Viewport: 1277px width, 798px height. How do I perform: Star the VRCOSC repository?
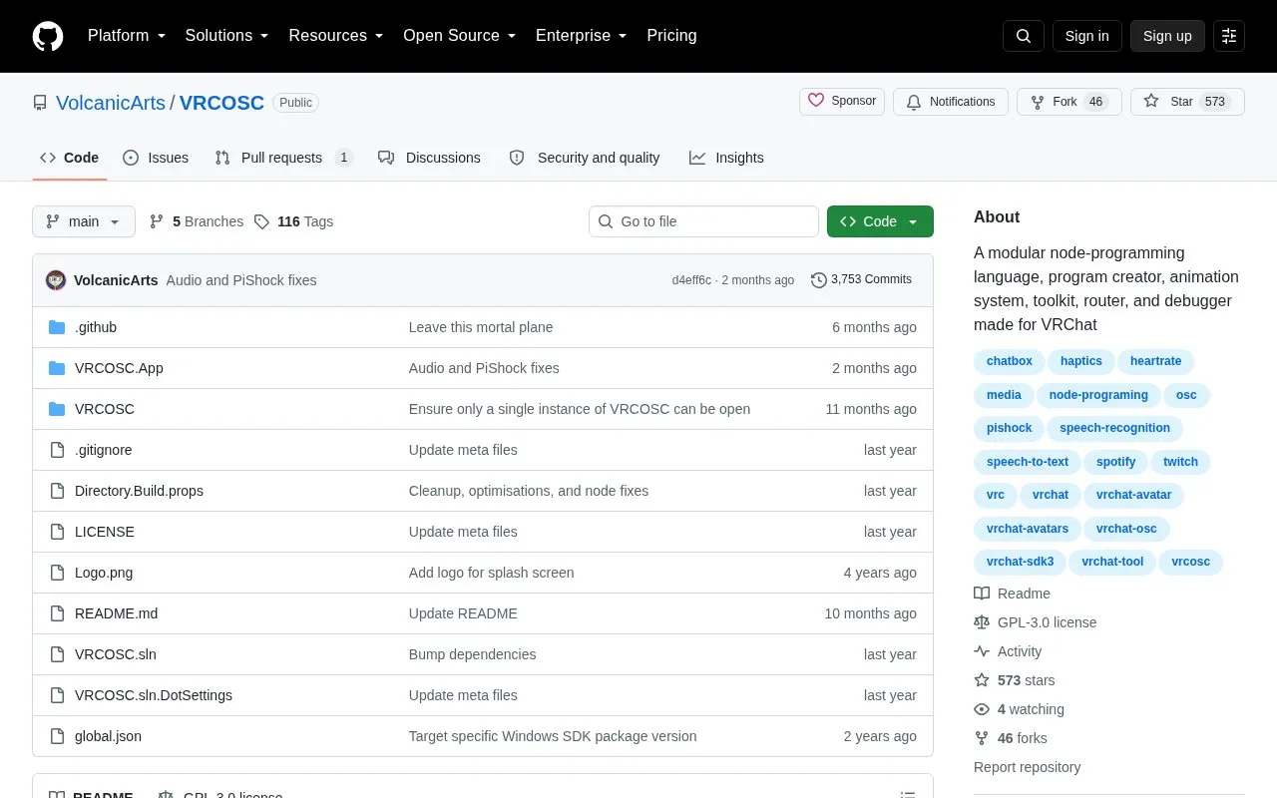click(1187, 102)
